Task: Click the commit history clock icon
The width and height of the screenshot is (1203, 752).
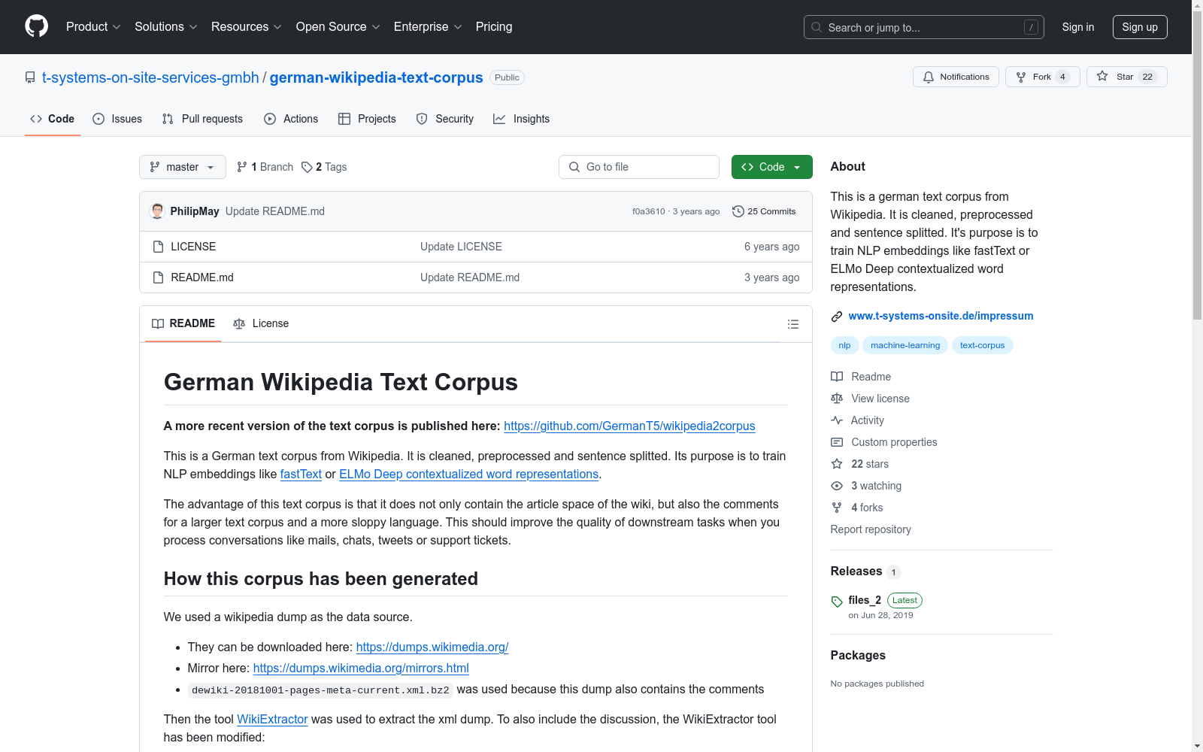Action: 738,211
